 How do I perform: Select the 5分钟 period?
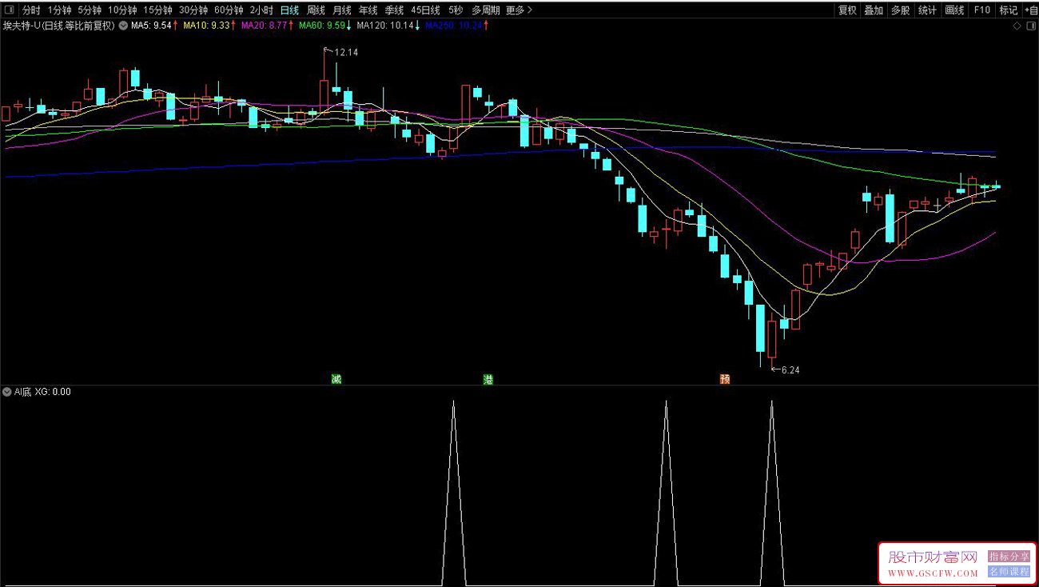pyautogui.click(x=90, y=10)
